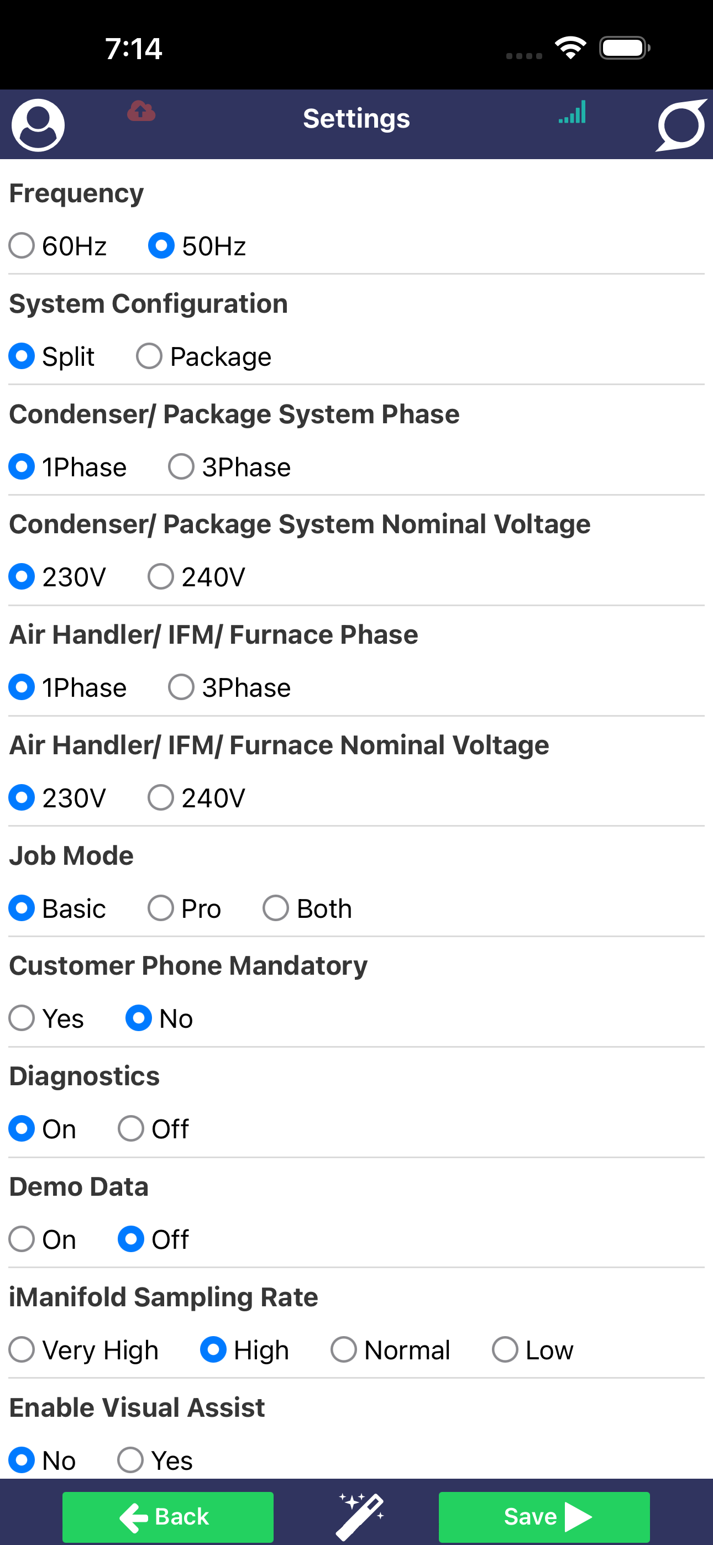Viewport: 713px width, 1545px height.
Task: Click the green Back button
Action: point(168,1517)
